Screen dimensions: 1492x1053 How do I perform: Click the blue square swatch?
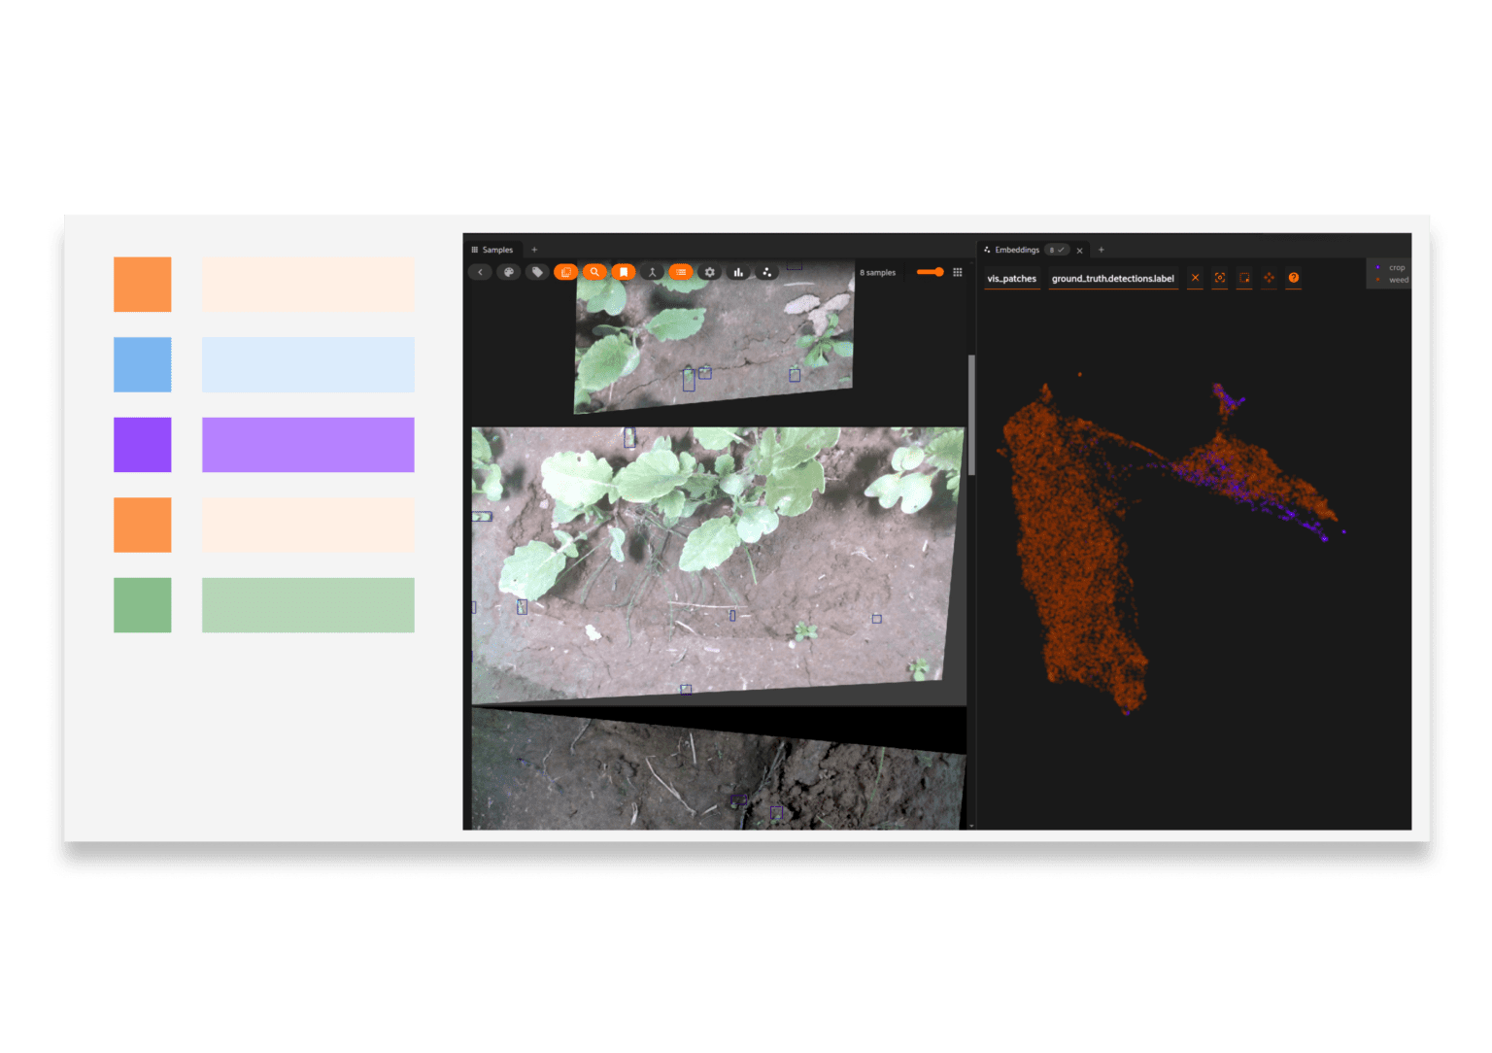(x=143, y=364)
